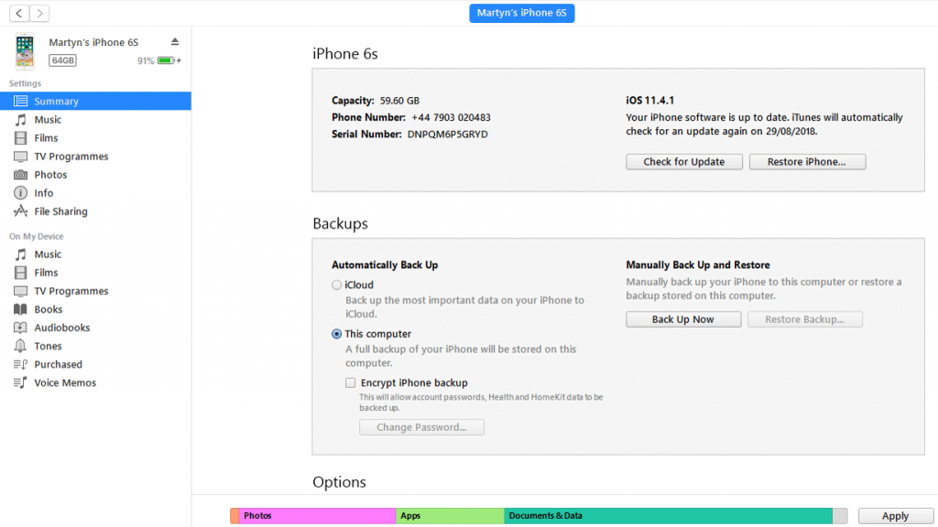Click the green Apps storage segment

[450, 516]
